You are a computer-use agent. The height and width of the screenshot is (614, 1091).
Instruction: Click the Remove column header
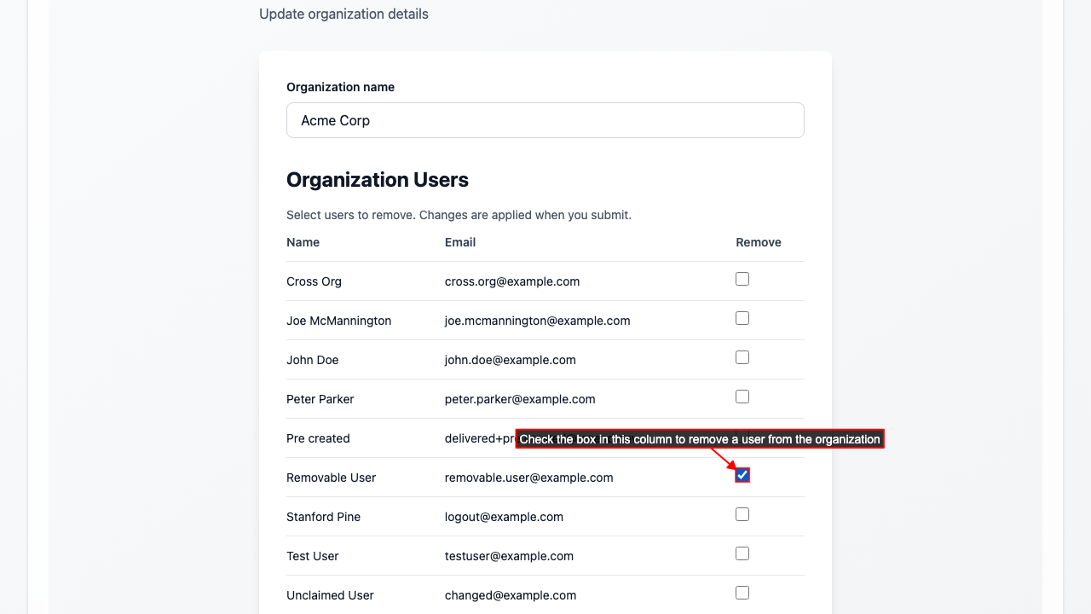tap(758, 242)
